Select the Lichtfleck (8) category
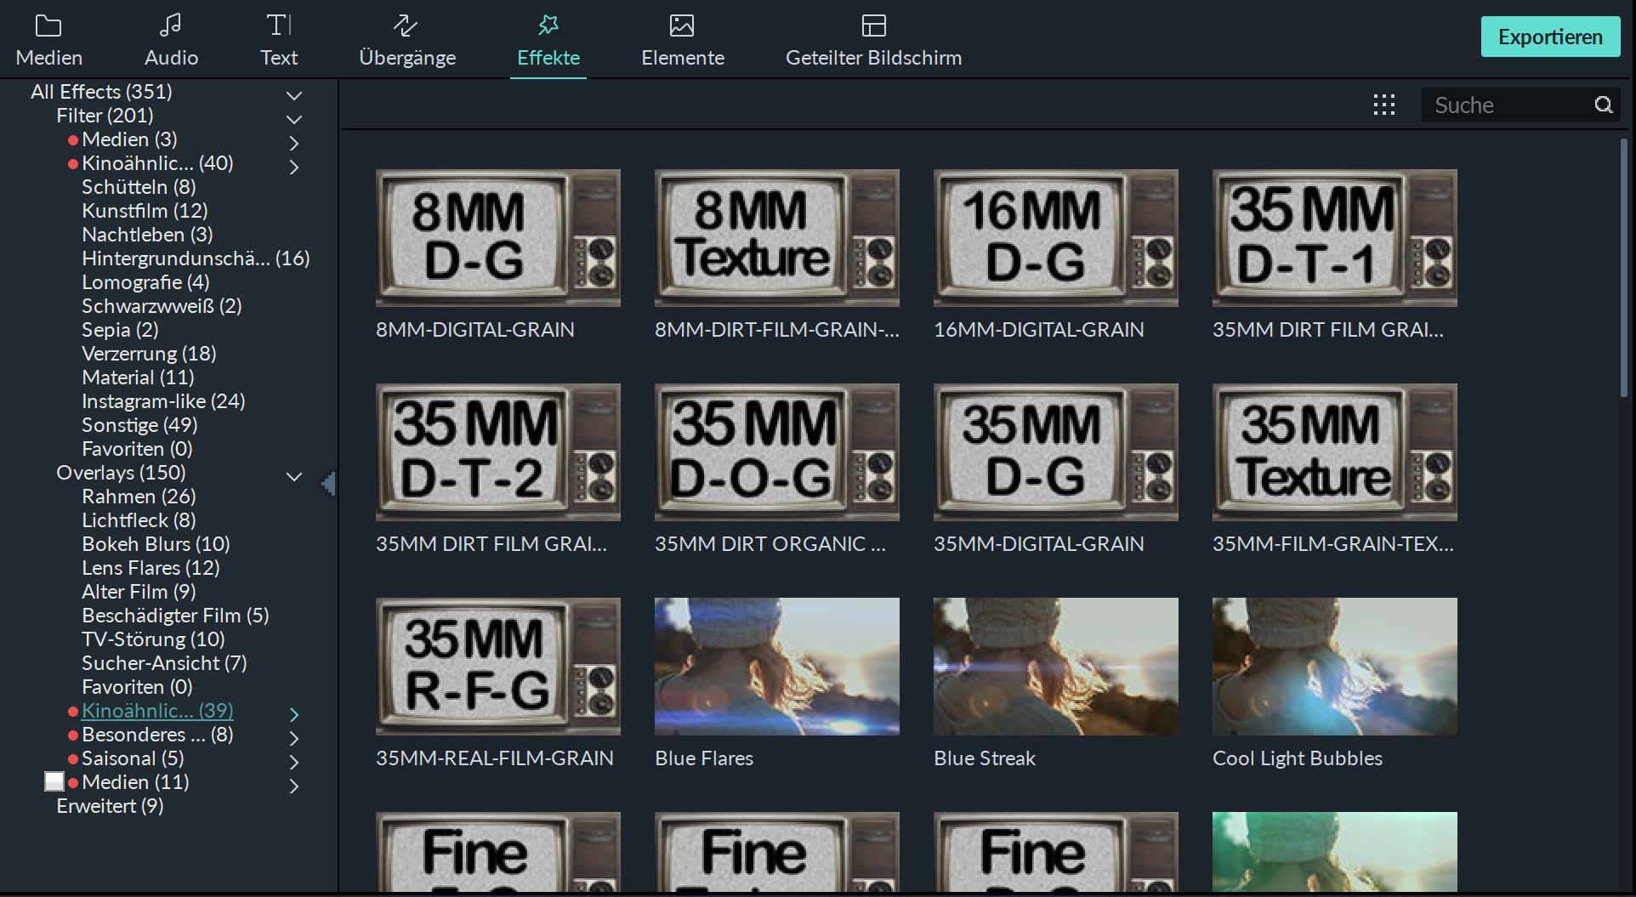 [139, 519]
